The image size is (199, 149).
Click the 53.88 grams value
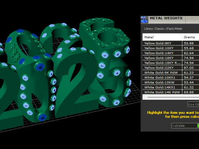pos(189,43)
